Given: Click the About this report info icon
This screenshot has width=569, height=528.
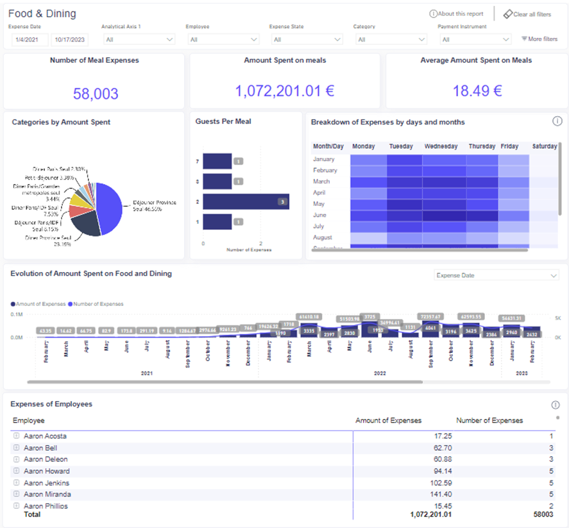Looking at the screenshot, I should [433, 14].
